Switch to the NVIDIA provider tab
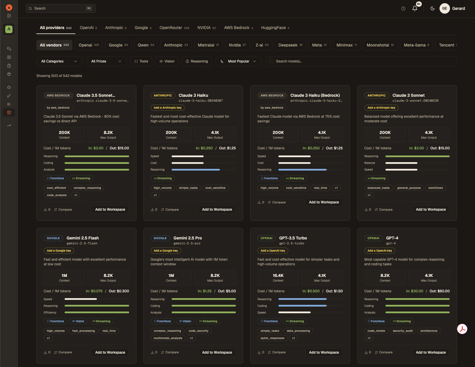The image size is (475, 367). 207,28
